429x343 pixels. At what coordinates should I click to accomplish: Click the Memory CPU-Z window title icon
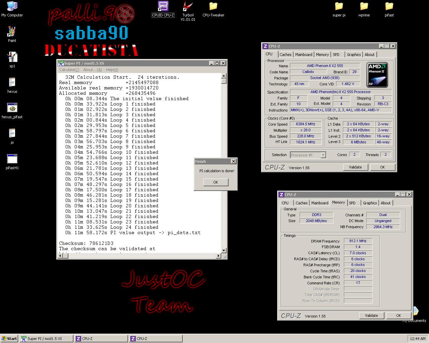click(x=281, y=195)
